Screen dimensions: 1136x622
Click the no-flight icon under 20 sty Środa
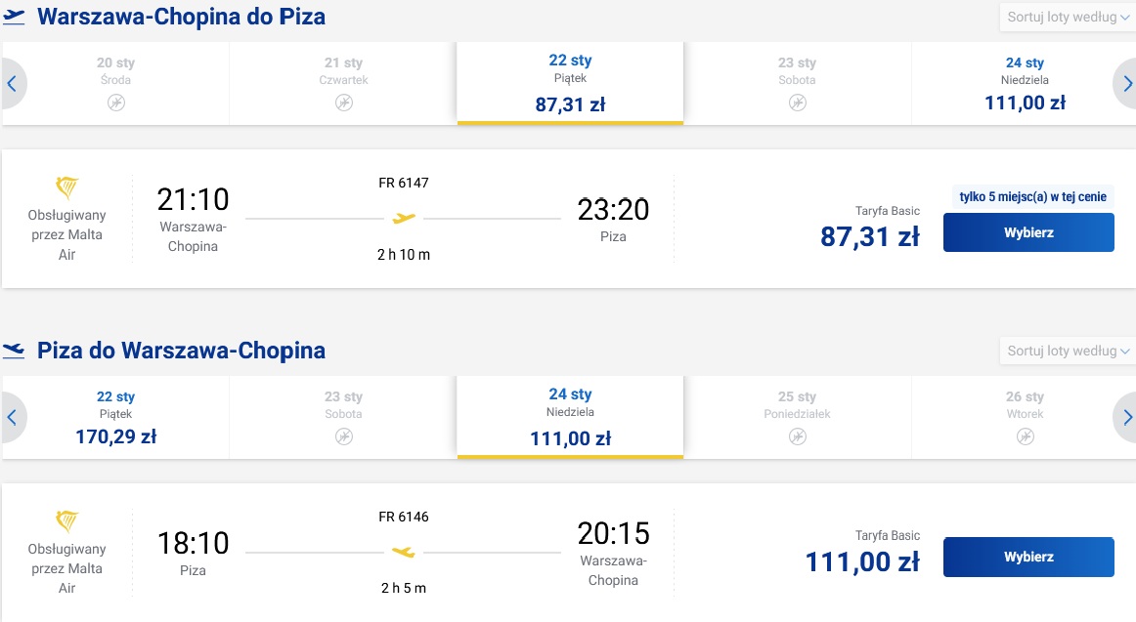point(116,103)
